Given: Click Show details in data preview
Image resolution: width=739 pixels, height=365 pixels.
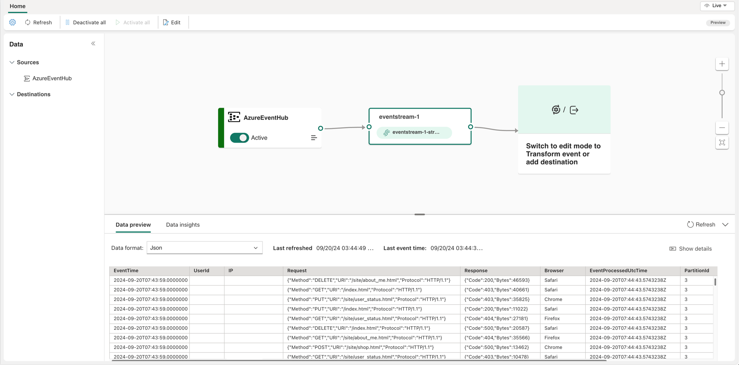Looking at the screenshot, I should pos(691,249).
